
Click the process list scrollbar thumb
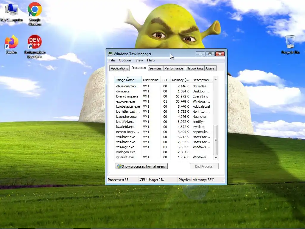click(216, 140)
